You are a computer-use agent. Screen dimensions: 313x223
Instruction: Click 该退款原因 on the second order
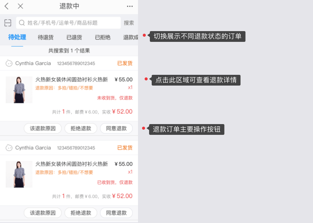click(x=43, y=213)
